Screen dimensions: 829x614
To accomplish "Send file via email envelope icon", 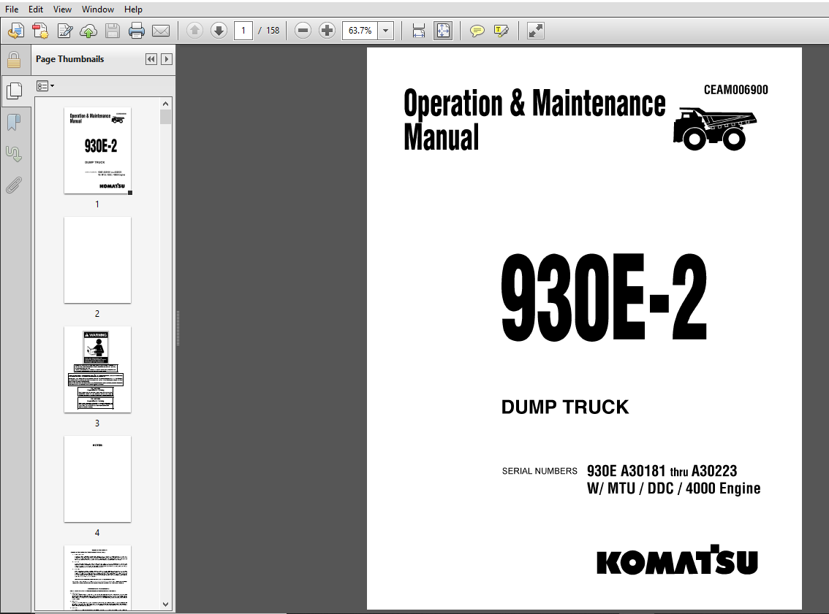I will pos(161,31).
